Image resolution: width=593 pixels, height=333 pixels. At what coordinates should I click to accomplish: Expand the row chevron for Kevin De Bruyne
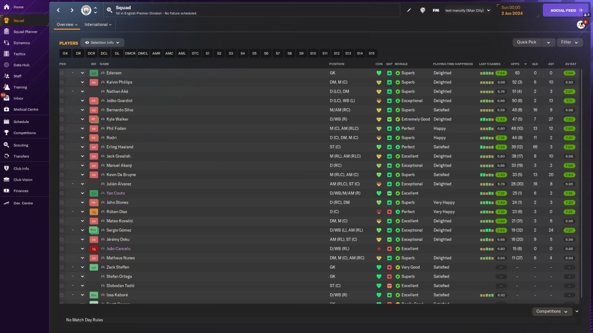point(82,175)
